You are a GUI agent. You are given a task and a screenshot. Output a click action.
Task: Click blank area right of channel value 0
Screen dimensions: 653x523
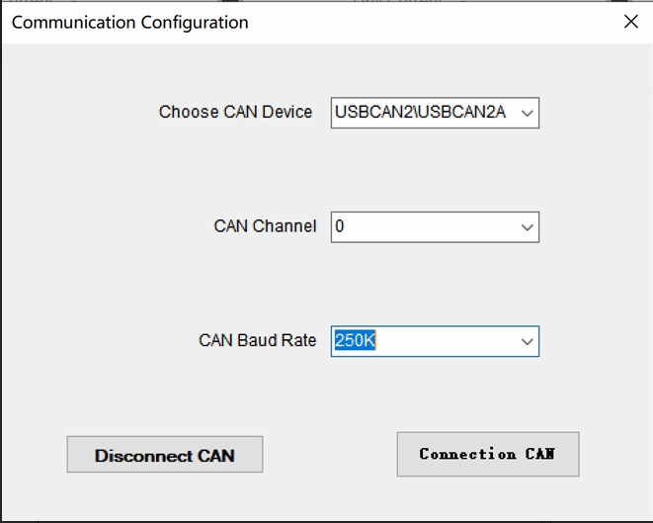[431, 227]
